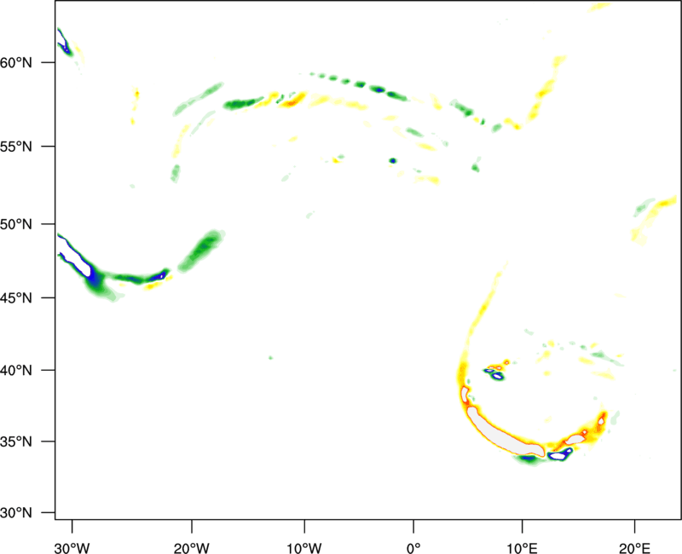682x554 pixels.
Task: Click the 45°N latitude label
Action: (x=16, y=298)
